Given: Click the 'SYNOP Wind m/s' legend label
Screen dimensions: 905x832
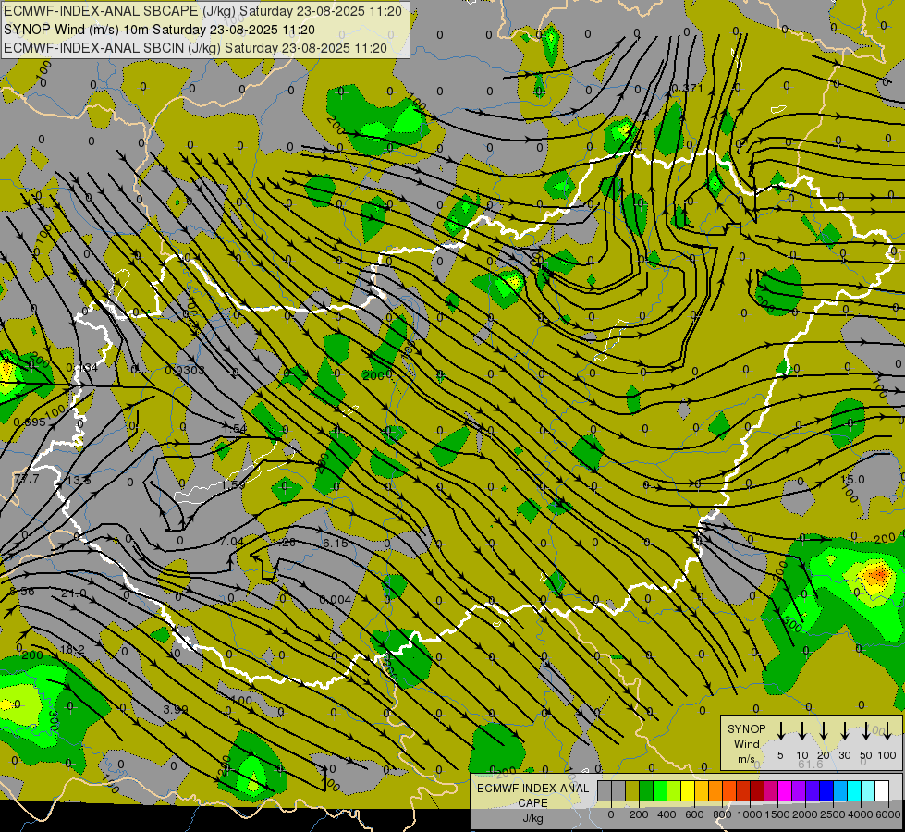Looking at the screenshot, I should click(x=746, y=744).
